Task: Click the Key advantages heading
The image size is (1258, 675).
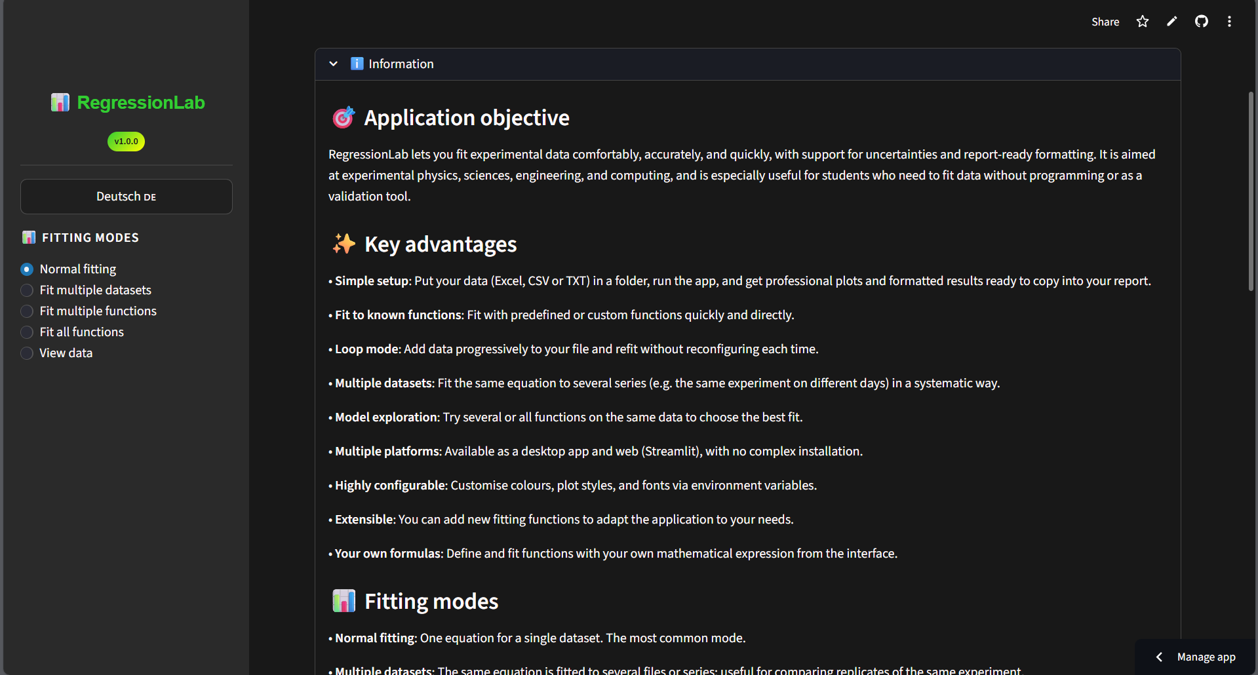Action: click(441, 244)
